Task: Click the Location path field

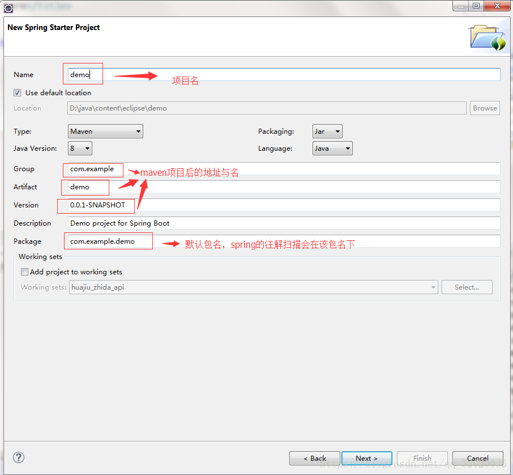Action: click(x=267, y=108)
